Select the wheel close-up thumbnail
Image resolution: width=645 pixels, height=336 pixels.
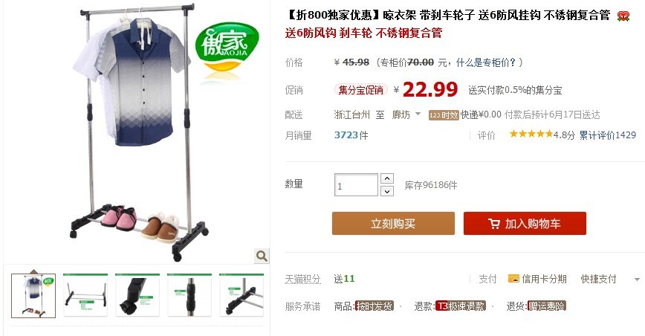click(137, 295)
